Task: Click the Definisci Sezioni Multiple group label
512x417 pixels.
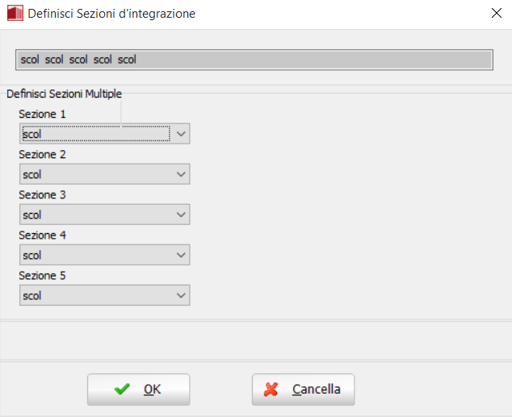Action: [x=64, y=94]
